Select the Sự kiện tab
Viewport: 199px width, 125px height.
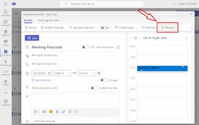(x=28, y=20)
